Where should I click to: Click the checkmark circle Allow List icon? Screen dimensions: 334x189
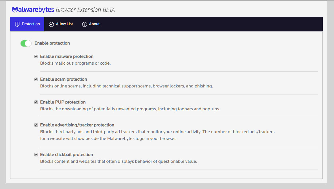(x=51, y=24)
